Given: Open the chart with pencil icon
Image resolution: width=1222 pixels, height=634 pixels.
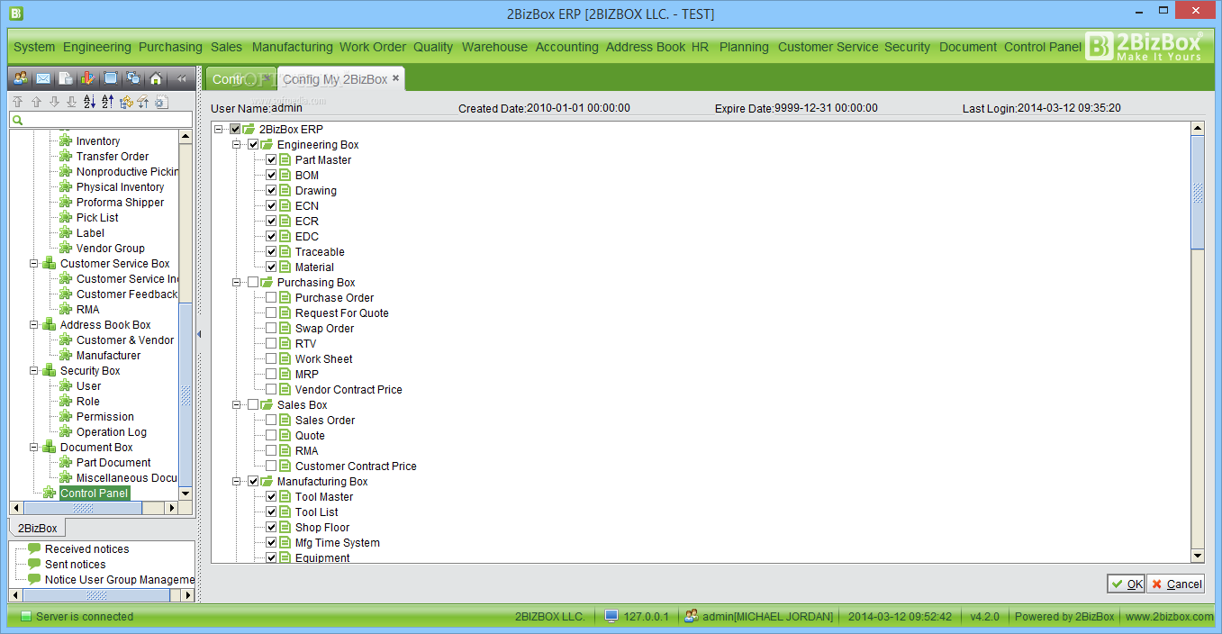Looking at the screenshot, I should tap(87, 78).
